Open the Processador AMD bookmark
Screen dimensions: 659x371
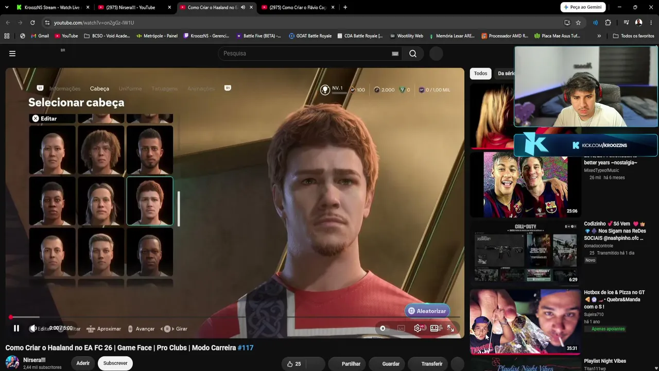tap(505, 36)
